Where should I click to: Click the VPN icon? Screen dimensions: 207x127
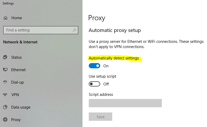click(x=5, y=95)
